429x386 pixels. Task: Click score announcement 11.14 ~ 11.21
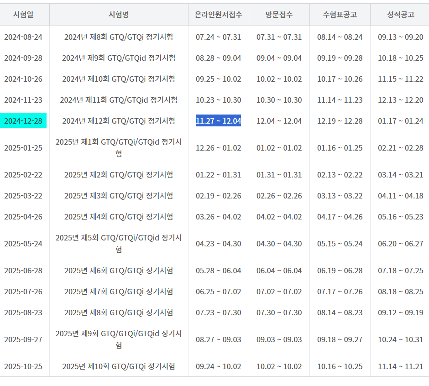coord(401,366)
